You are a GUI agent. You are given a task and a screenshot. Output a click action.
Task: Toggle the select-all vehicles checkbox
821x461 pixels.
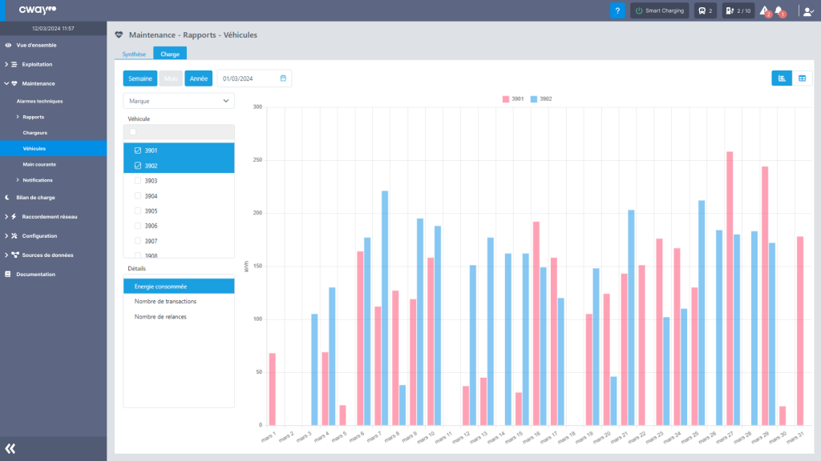click(x=133, y=132)
